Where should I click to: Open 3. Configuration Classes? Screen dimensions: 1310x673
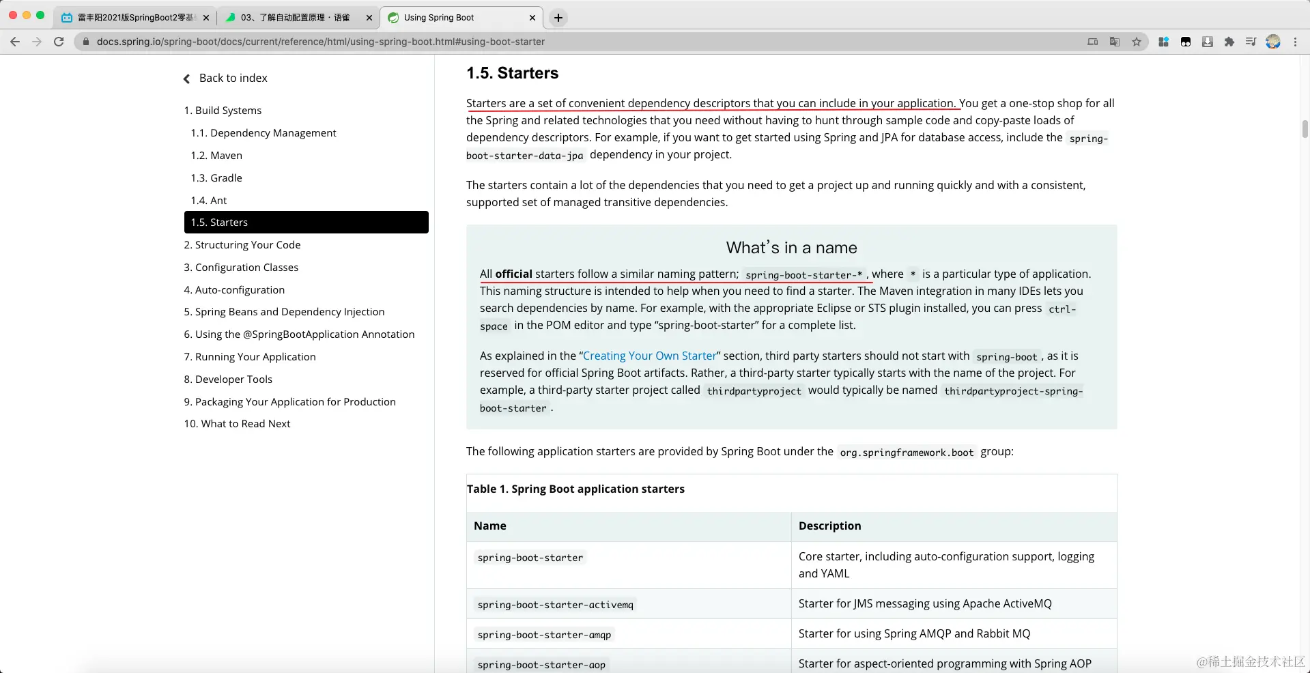[x=241, y=268]
